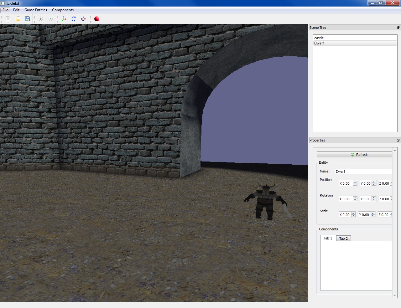Viewport: 401px width, 308px height.
Task: Undock the Scene Tree panel
Action: point(397,28)
